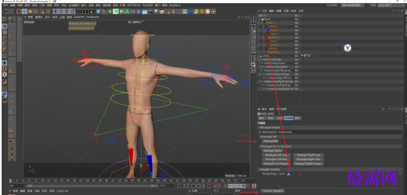
Task: Open the ProRender menu in the viewport
Action: click(93, 17)
